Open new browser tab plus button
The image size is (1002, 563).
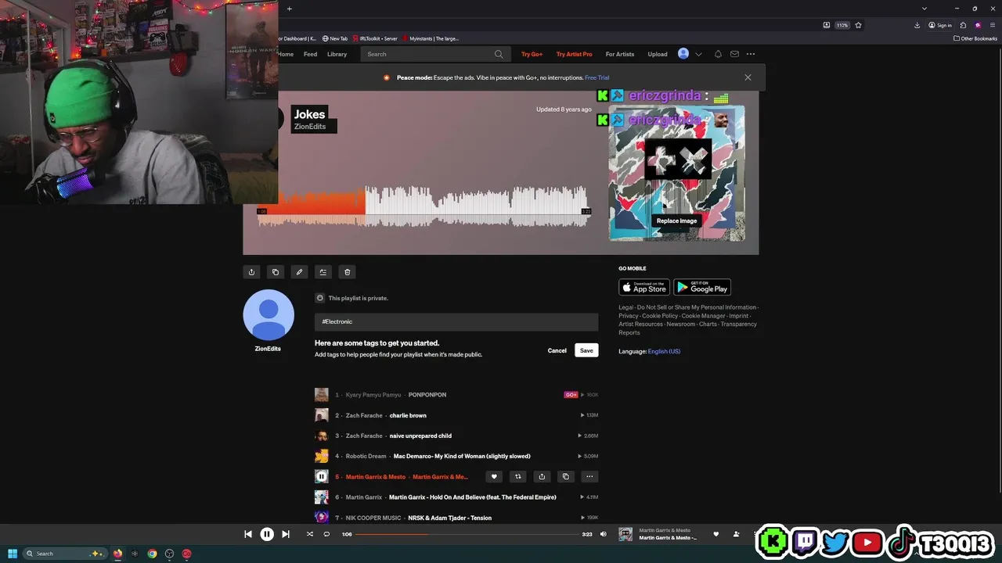click(x=289, y=9)
